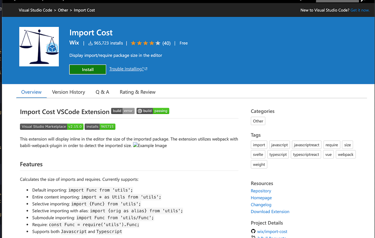Click the Tags section heading
The height and width of the screenshot is (238, 375).
pos(256,135)
